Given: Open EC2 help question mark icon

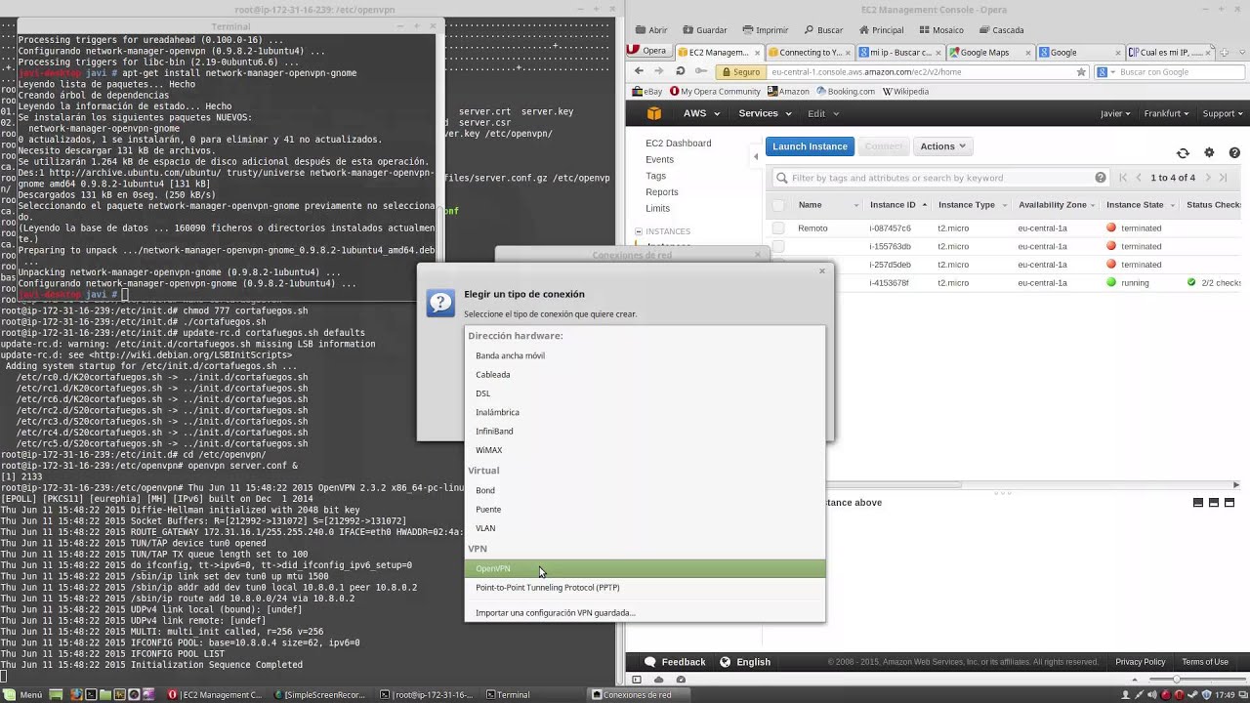Looking at the screenshot, I should point(1234,153).
